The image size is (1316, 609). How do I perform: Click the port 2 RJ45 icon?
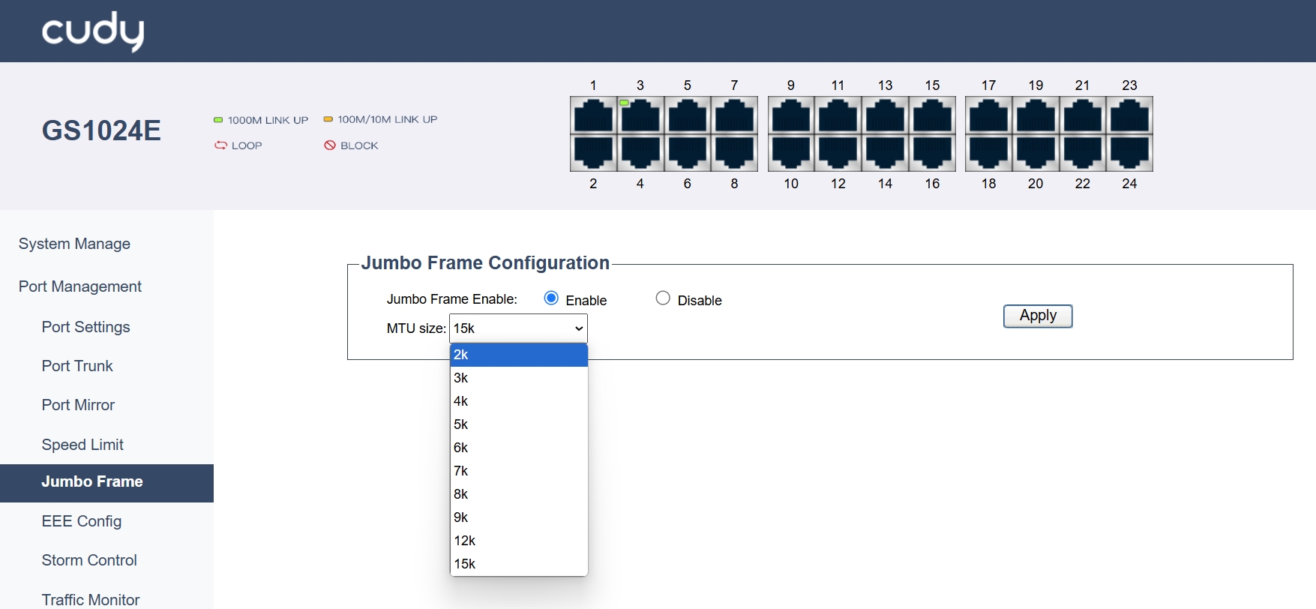point(593,152)
